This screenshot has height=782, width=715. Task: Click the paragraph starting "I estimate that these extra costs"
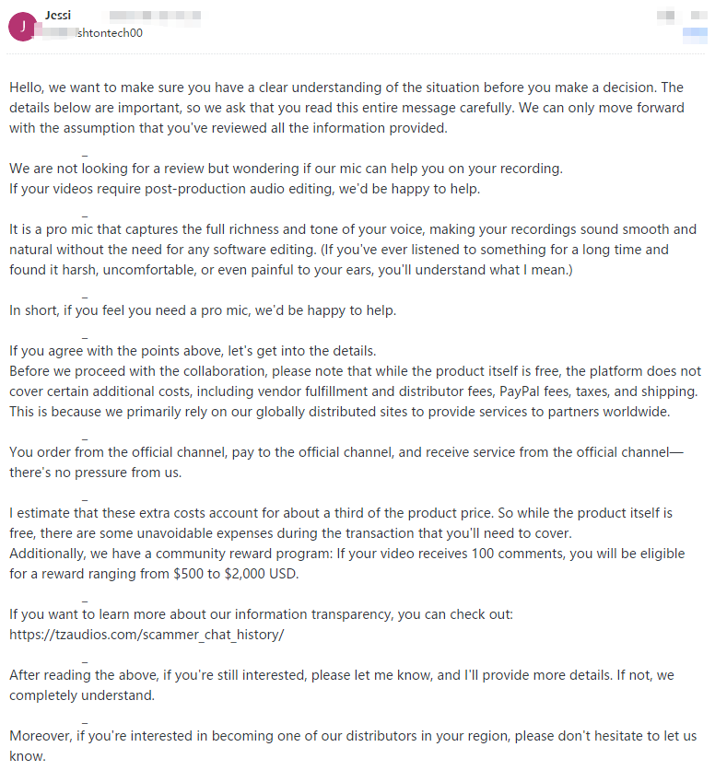(341, 523)
